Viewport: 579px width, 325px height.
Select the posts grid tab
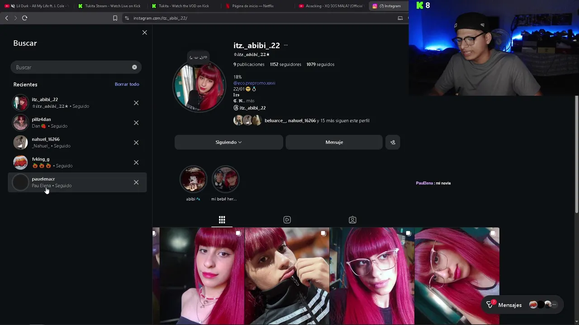(222, 220)
